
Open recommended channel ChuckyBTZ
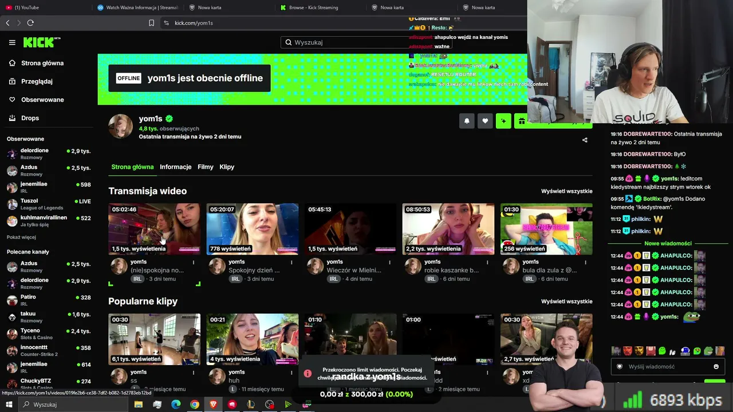point(49,383)
